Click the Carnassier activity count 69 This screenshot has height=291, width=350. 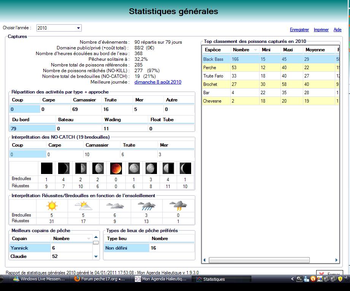click(86, 109)
